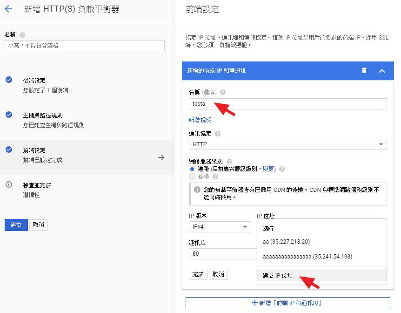Click the testa name input field
Image resolution: width=401 pixels, height=313 pixels.
point(287,104)
